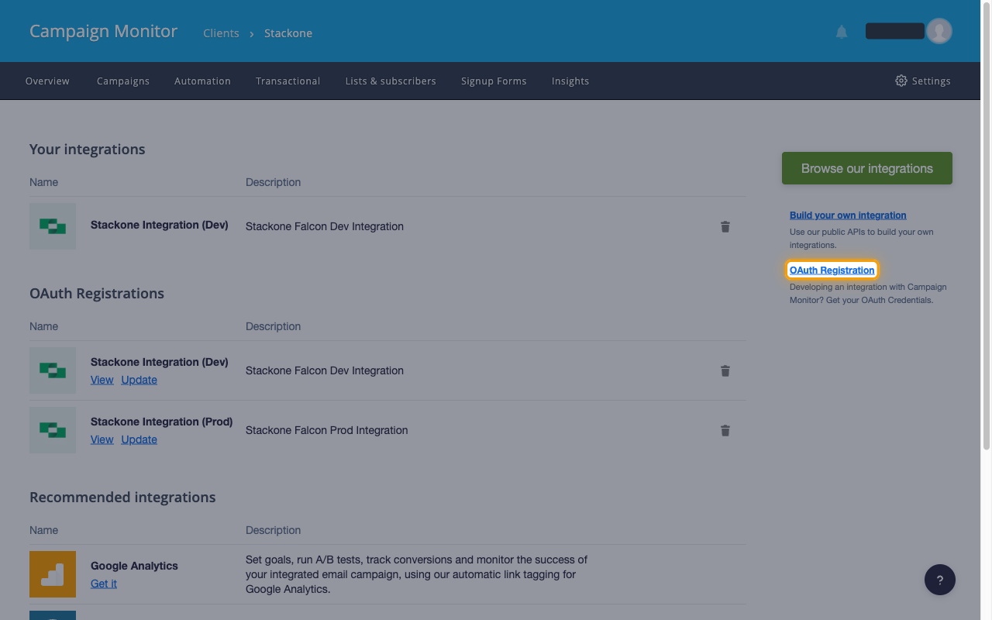Click the Stackone breadcrumb
Viewport: 992px width, 620px height.
(x=288, y=33)
